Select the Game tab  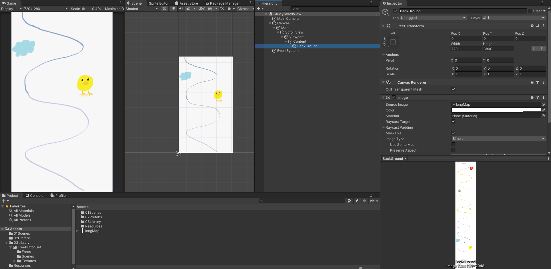[9, 3]
